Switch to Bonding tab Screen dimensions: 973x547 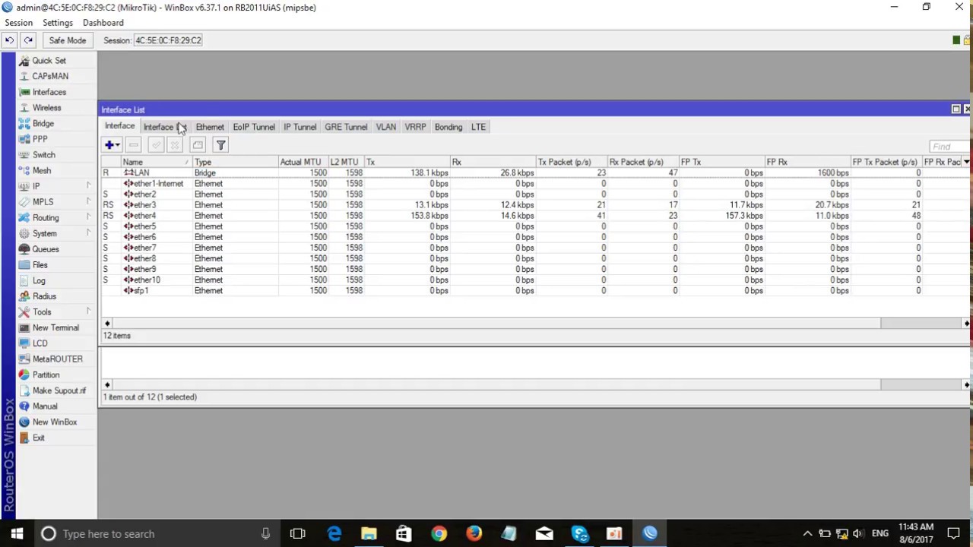(x=448, y=127)
